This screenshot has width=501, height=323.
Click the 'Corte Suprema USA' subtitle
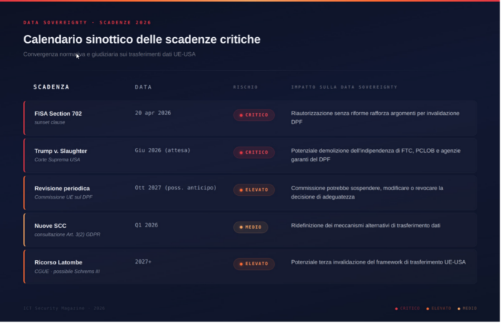[x=57, y=159]
